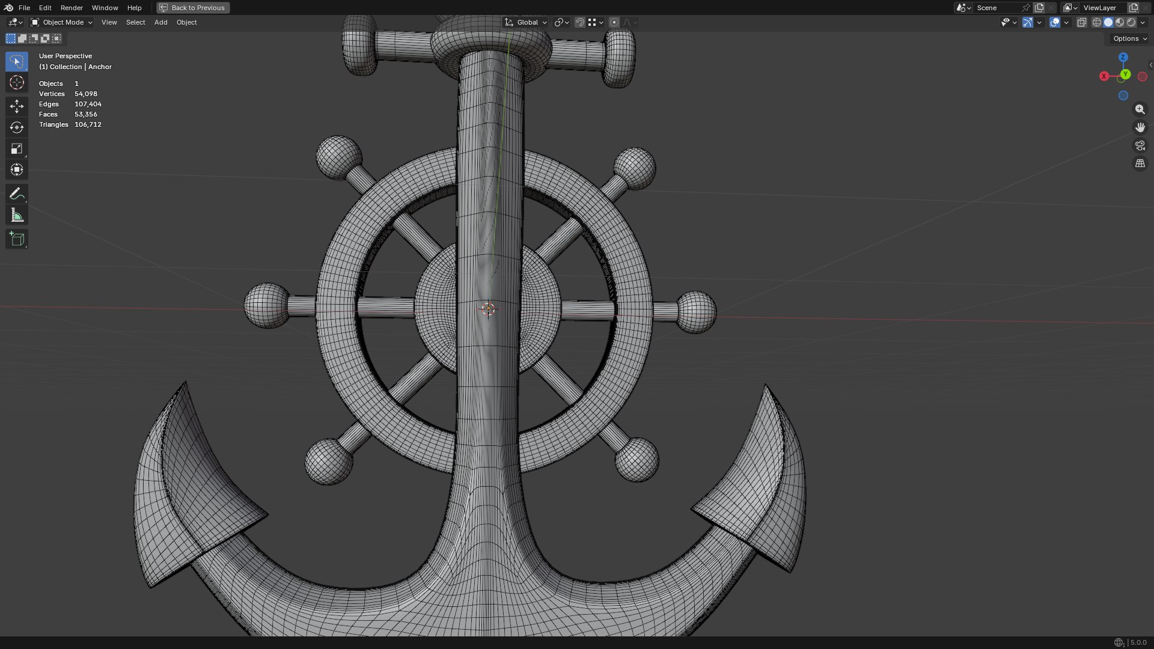The width and height of the screenshot is (1154, 649).
Task: Open the File menu
Action: point(24,8)
